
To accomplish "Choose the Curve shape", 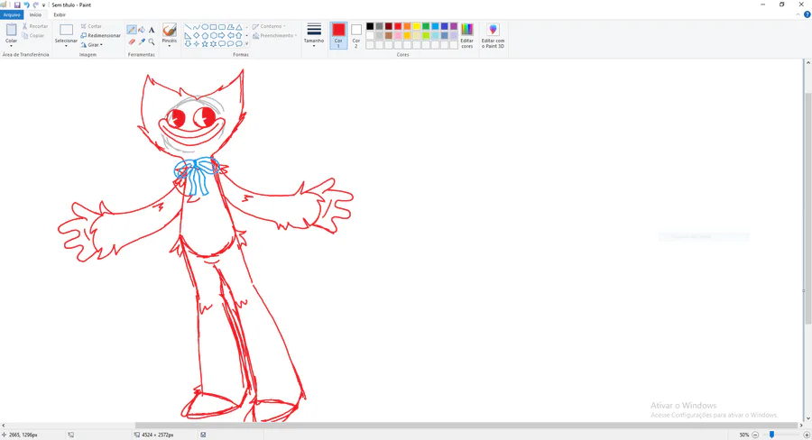I will tap(197, 27).
